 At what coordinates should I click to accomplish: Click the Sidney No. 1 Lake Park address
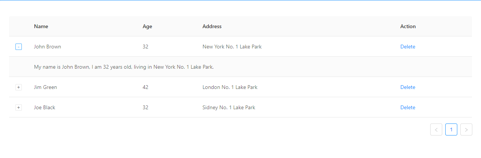click(229, 108)
